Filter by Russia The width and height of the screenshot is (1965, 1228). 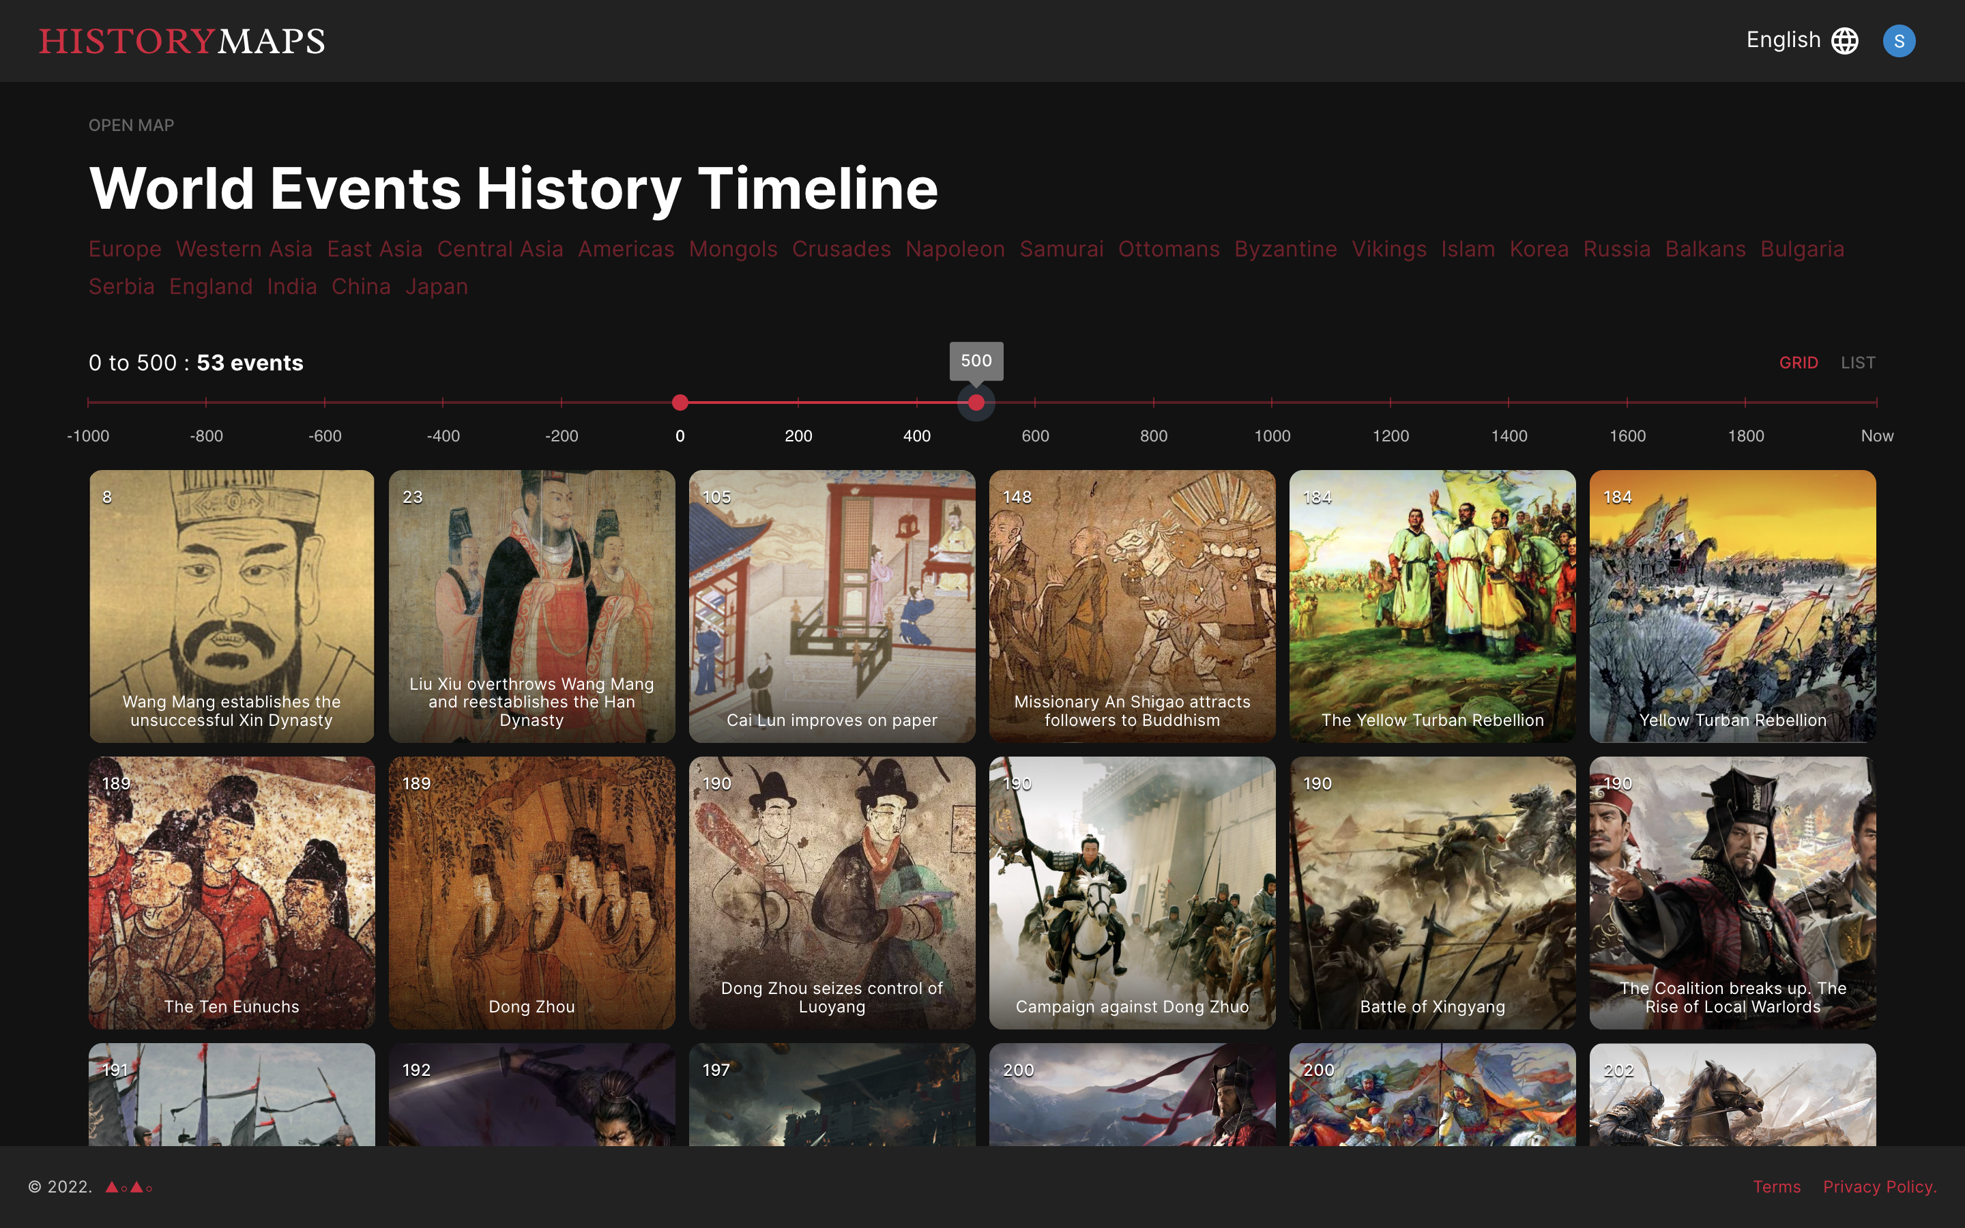pyautogui.click(x=1616, y=249)
